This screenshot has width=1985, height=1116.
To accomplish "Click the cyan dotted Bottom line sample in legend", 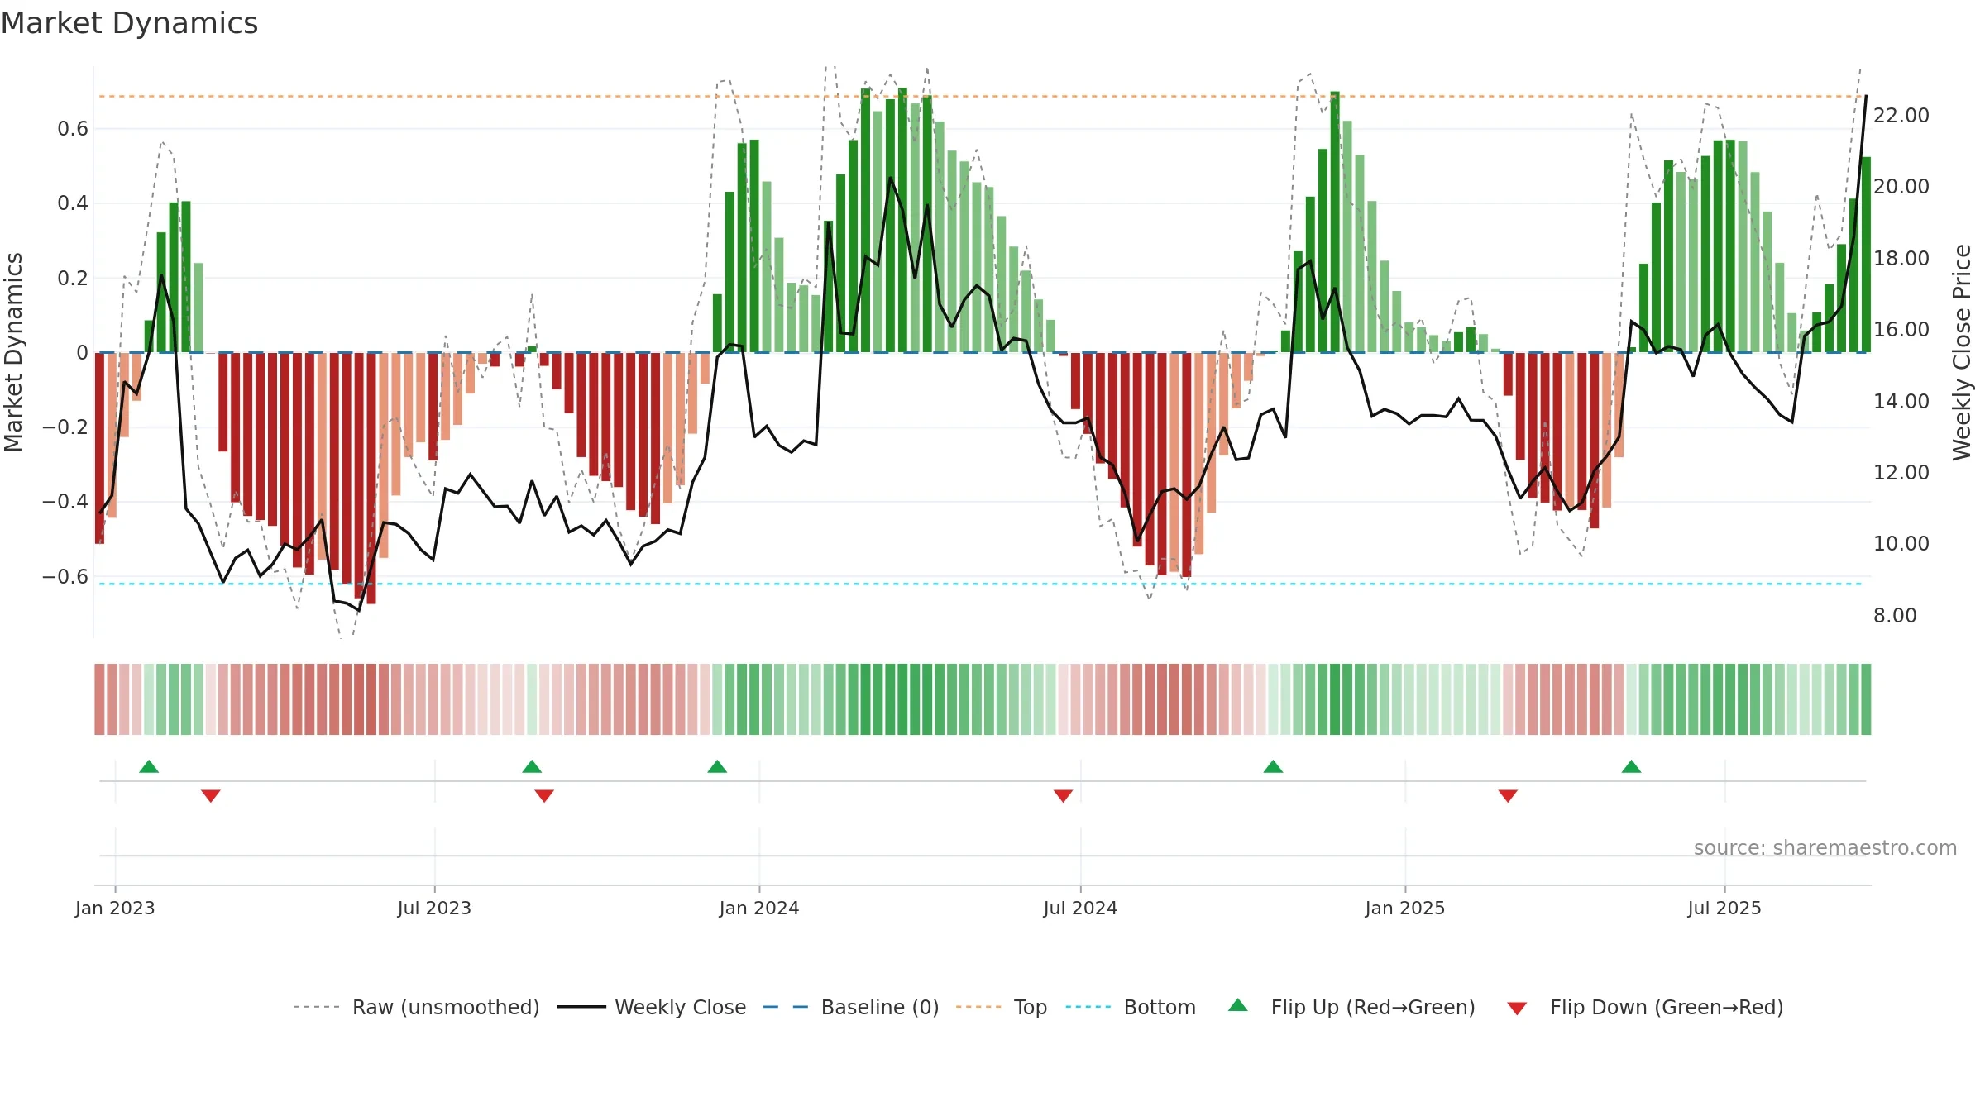I will pyautogui.click(x=1088, y=1007).
